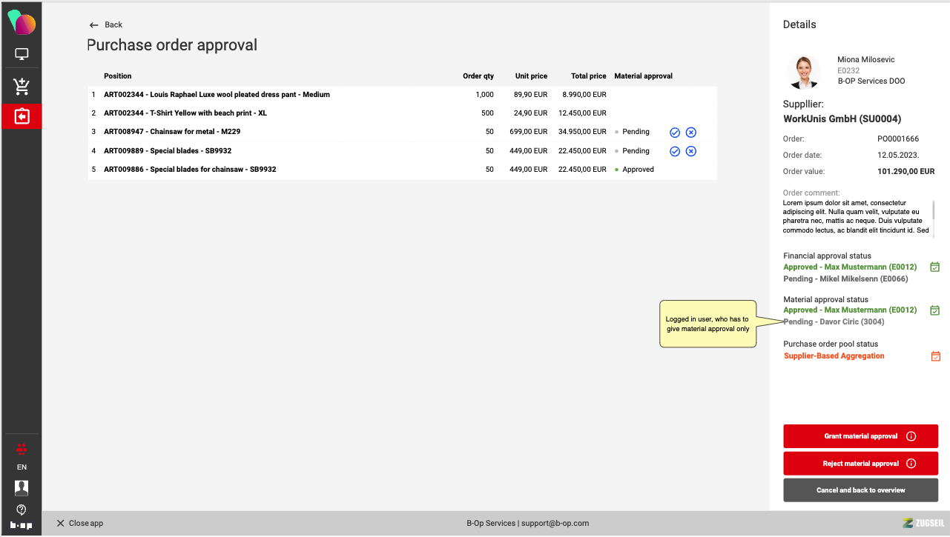Click the purchase order pool status icon
This screenshot has height=537, width=950.
pos(935,356)
